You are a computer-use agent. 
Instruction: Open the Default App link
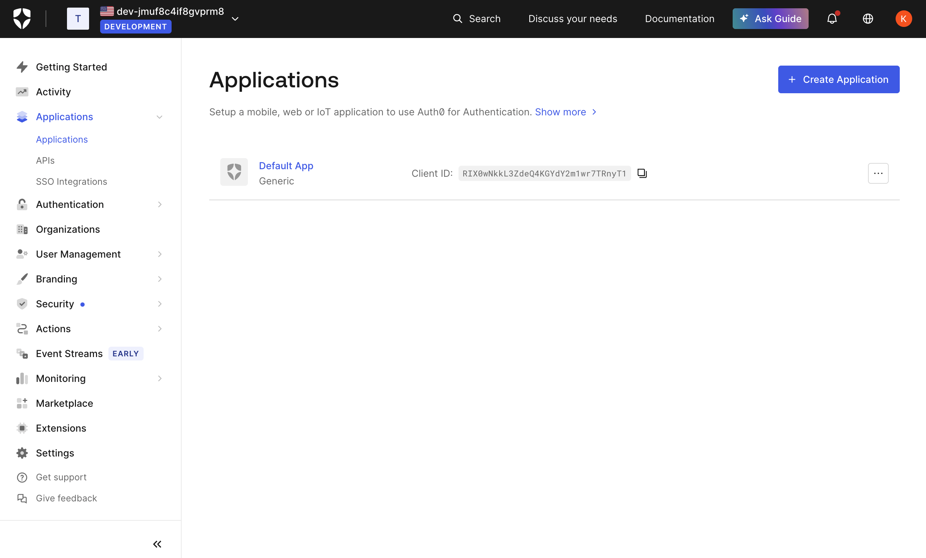286,166
